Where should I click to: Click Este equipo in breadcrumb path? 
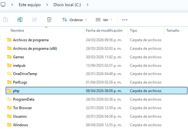pos(29,5)
